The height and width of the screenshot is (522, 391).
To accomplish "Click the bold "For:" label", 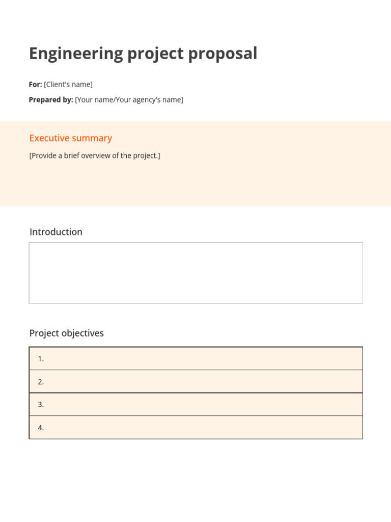I will [35, 85].
